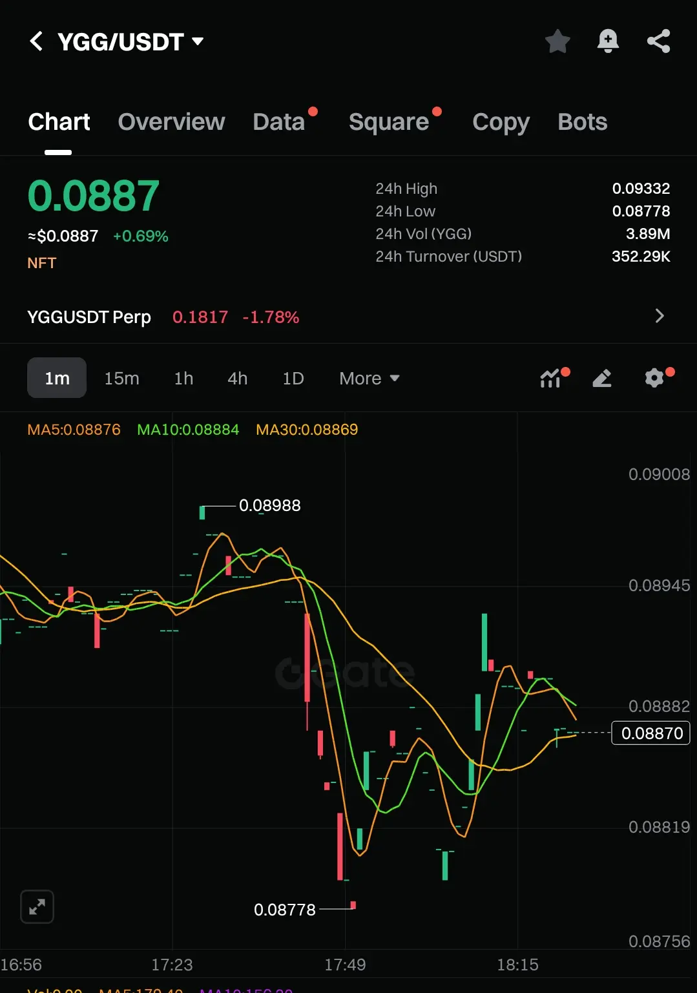Tap the 0.08988 high price label
Viewport: 697px width, 993px height.
pyautogui.click(x=269, y=505)
